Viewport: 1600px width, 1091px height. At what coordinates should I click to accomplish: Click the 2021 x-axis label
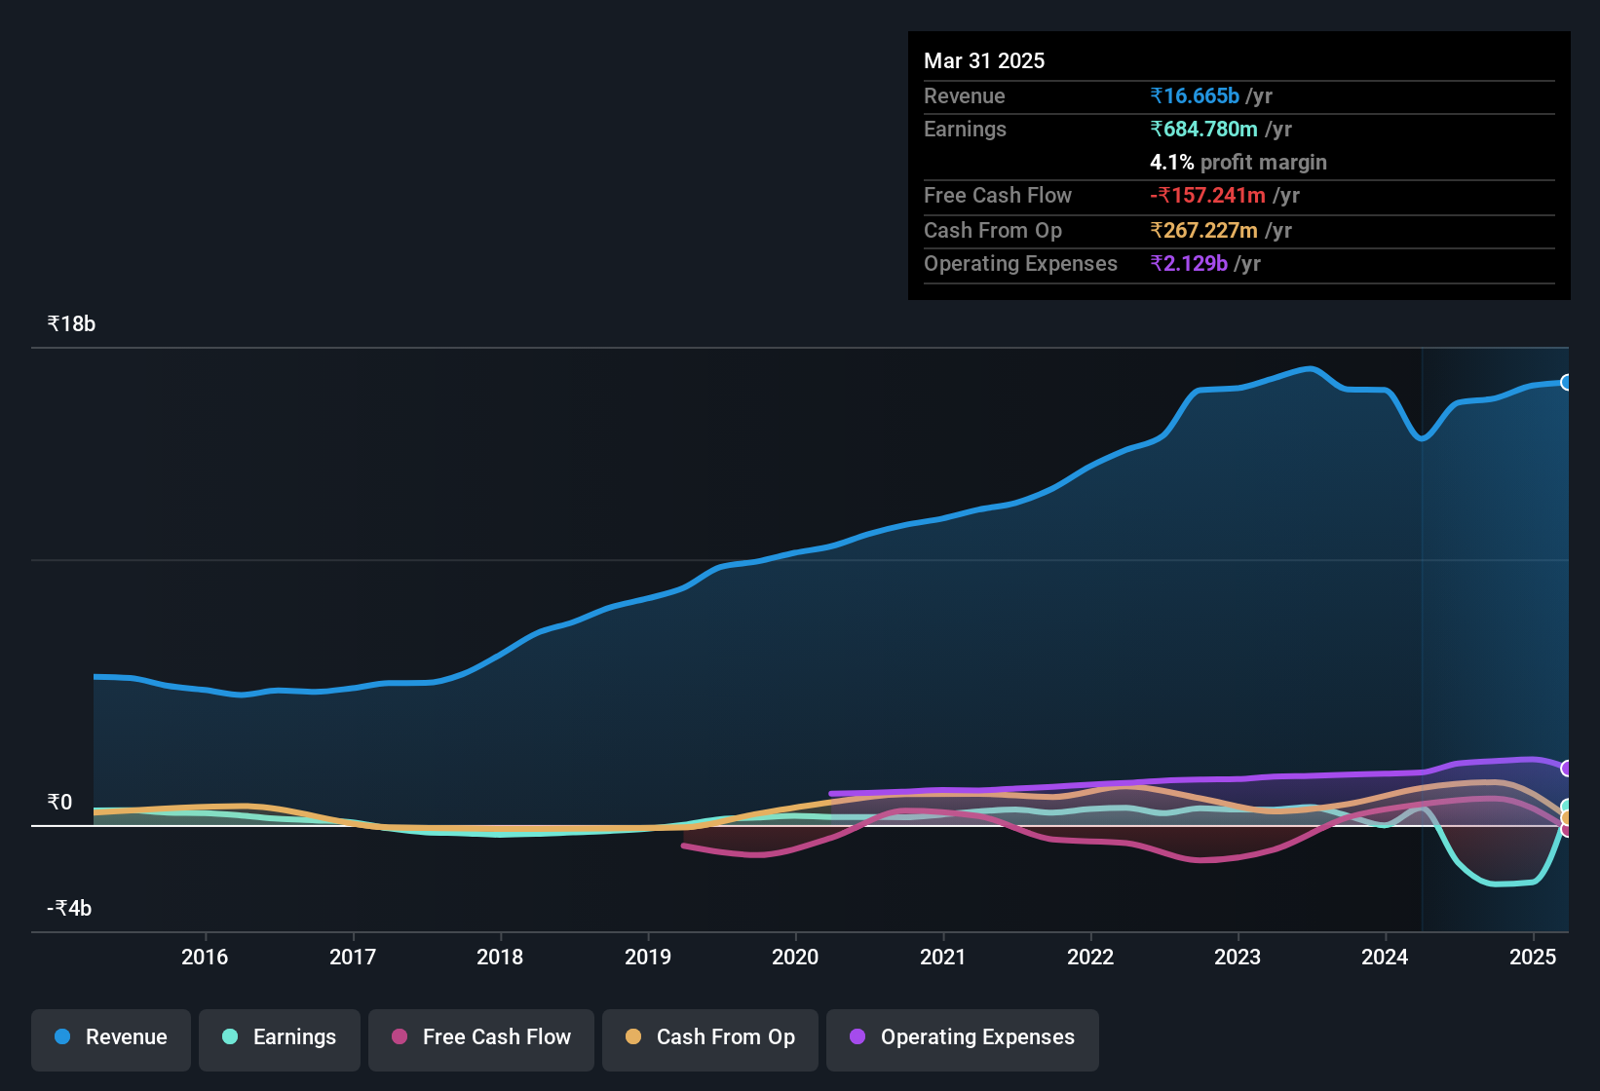(943, 957)
